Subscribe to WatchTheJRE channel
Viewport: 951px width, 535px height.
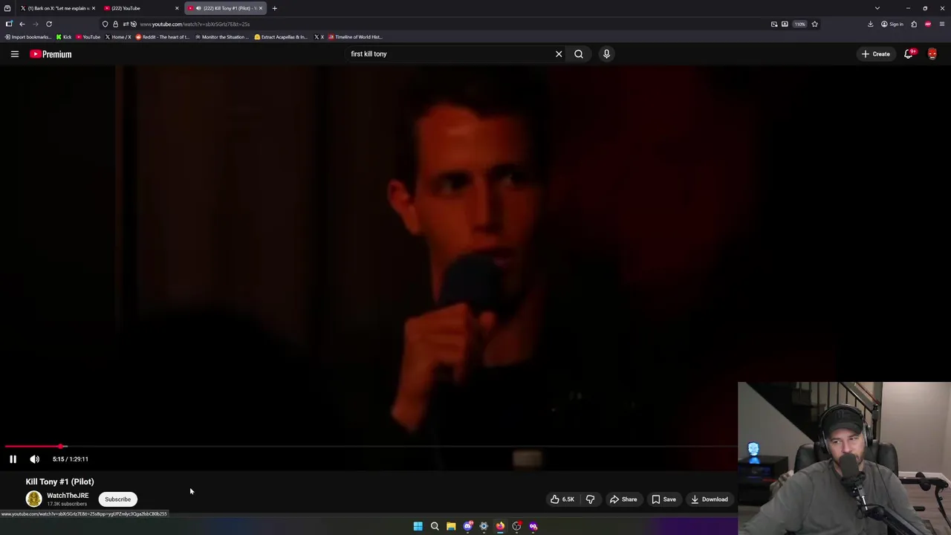pos(117,499)
